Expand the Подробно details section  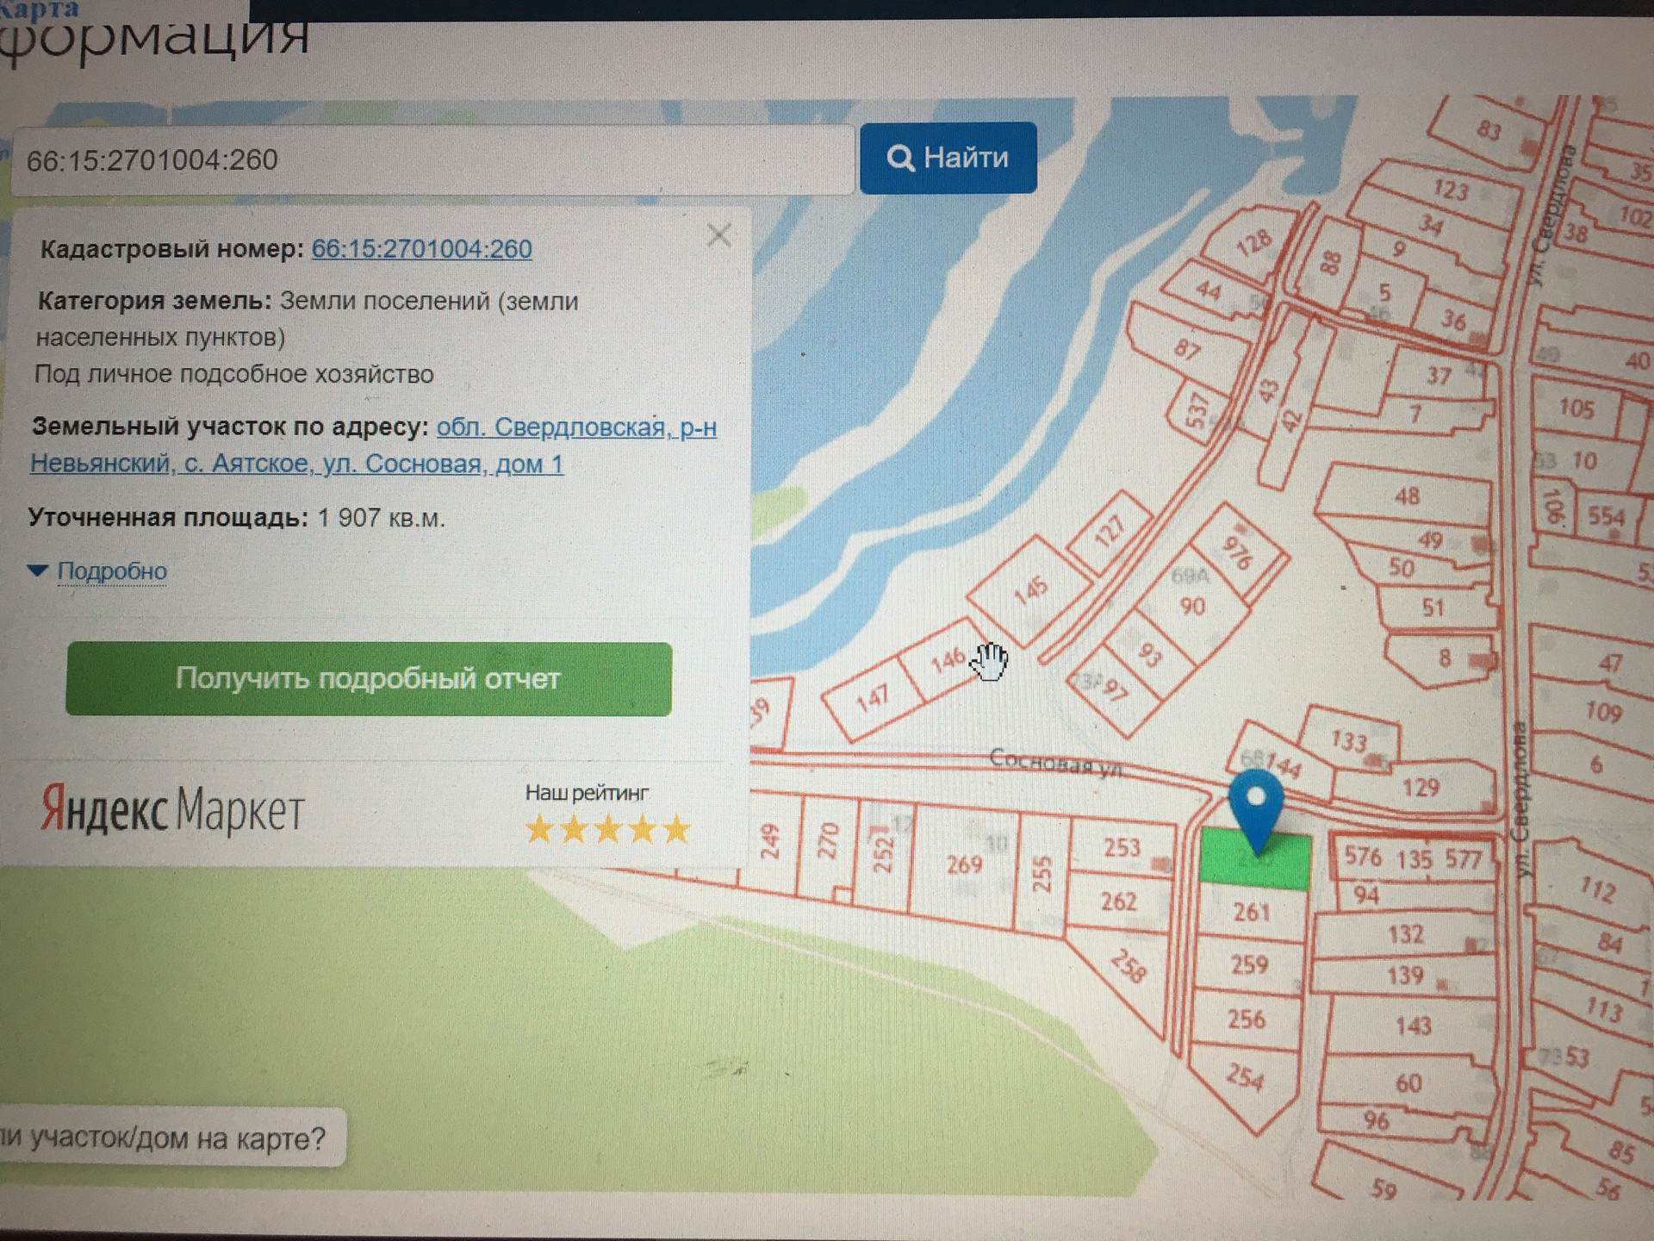[x=111, y=571]
